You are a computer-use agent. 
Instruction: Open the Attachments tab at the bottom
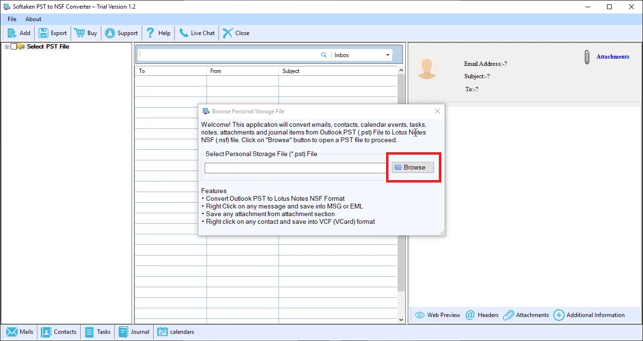click(526, 315)
